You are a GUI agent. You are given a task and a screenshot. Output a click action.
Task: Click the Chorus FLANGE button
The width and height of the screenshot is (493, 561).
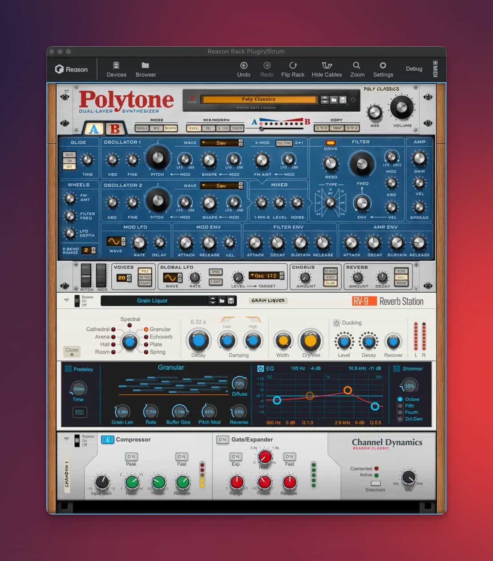tap(331, 271)
